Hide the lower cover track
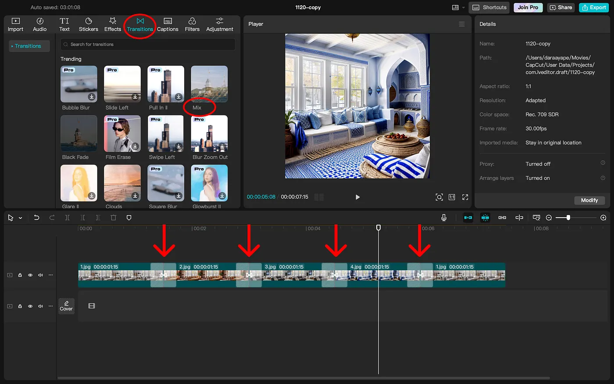This screenshot has width=614, height=384. pyautogui.click(x=30, y=306)
